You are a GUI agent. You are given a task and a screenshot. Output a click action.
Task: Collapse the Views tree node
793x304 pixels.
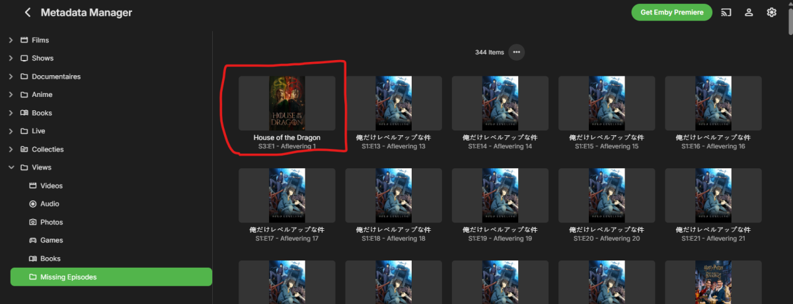point(11,167)
